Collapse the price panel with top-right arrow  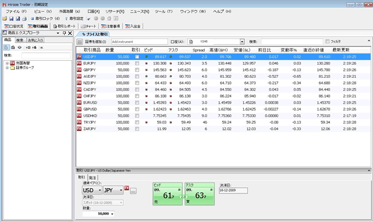coord(369,41)
